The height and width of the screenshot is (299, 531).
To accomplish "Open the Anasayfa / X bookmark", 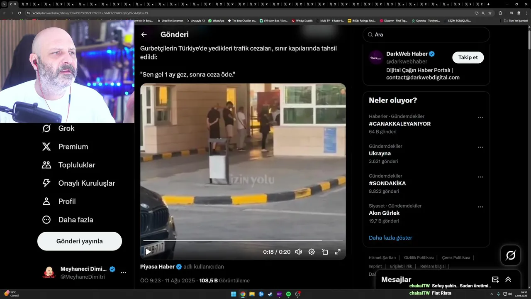I will (x=196, y=20).
